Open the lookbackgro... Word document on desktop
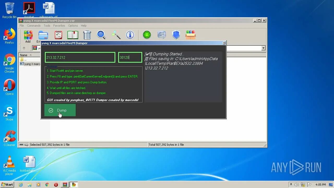 [x=29, y=164]
